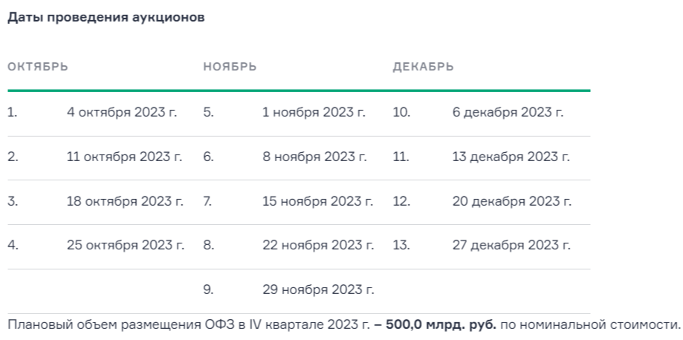Click the date 6 декабря 2023 г.

click(x=508, y=113)
